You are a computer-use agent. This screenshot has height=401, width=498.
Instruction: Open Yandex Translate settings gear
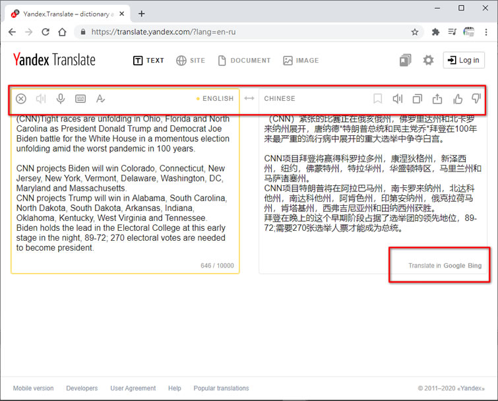pyautogui.click(x=428, y=60)
